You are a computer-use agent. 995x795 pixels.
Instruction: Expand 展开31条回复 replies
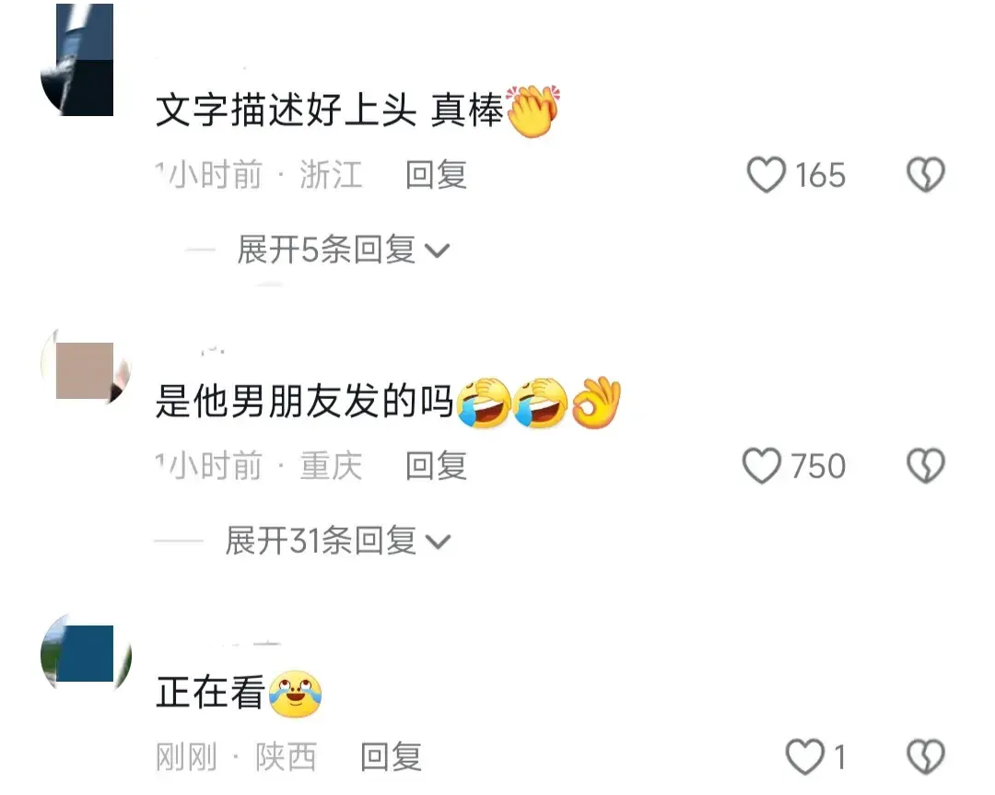[x=338, y=542]
